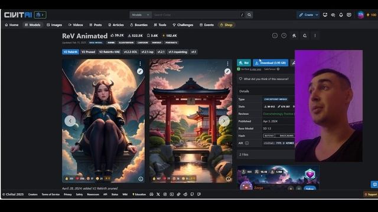This screenshot has height=212, width=378.
Task: Open Discord icon in footer
Action: click(151, 194)
